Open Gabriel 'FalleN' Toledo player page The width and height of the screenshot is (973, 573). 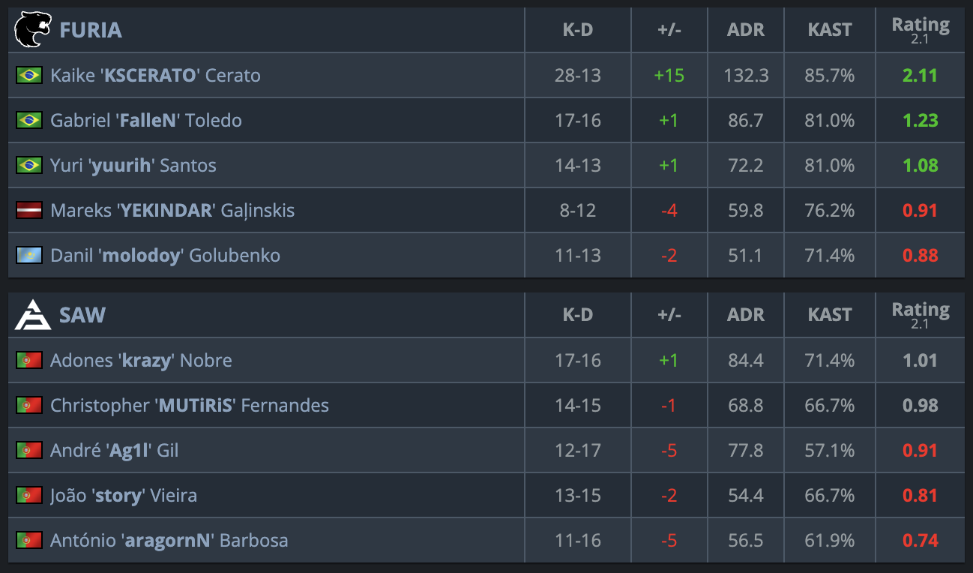[x=146, y=120]
